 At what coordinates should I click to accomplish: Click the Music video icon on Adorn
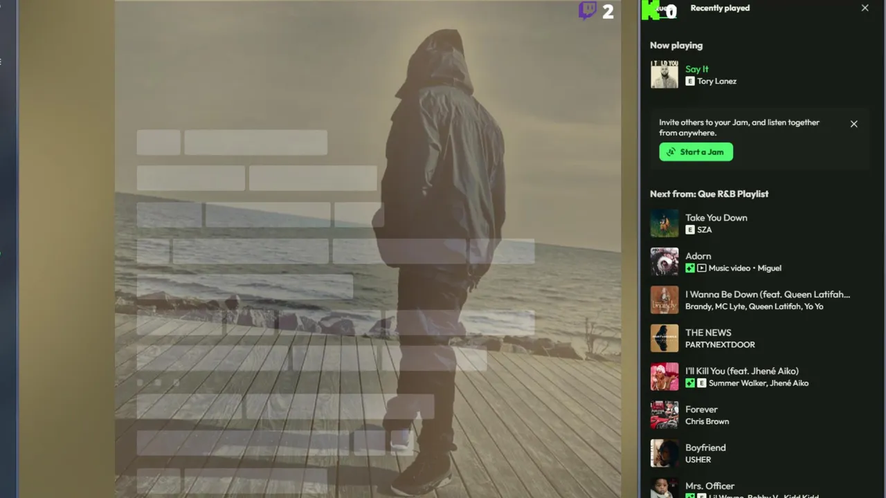[x=701, y=268]
